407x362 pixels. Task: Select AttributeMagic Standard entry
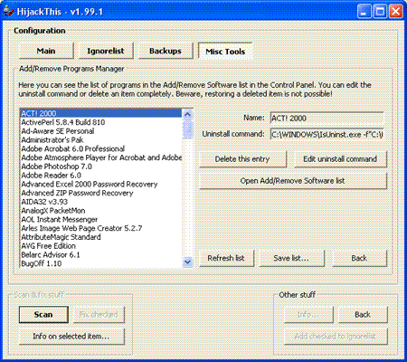(101, 237)
